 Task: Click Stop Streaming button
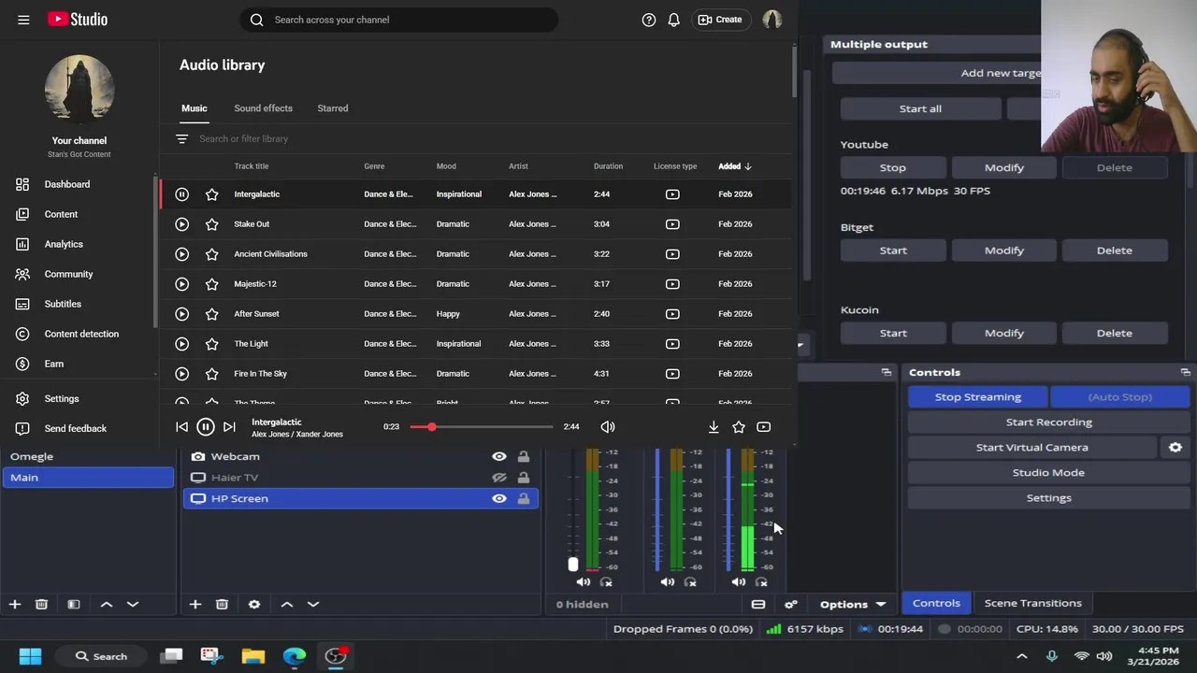tap(978, 397)
